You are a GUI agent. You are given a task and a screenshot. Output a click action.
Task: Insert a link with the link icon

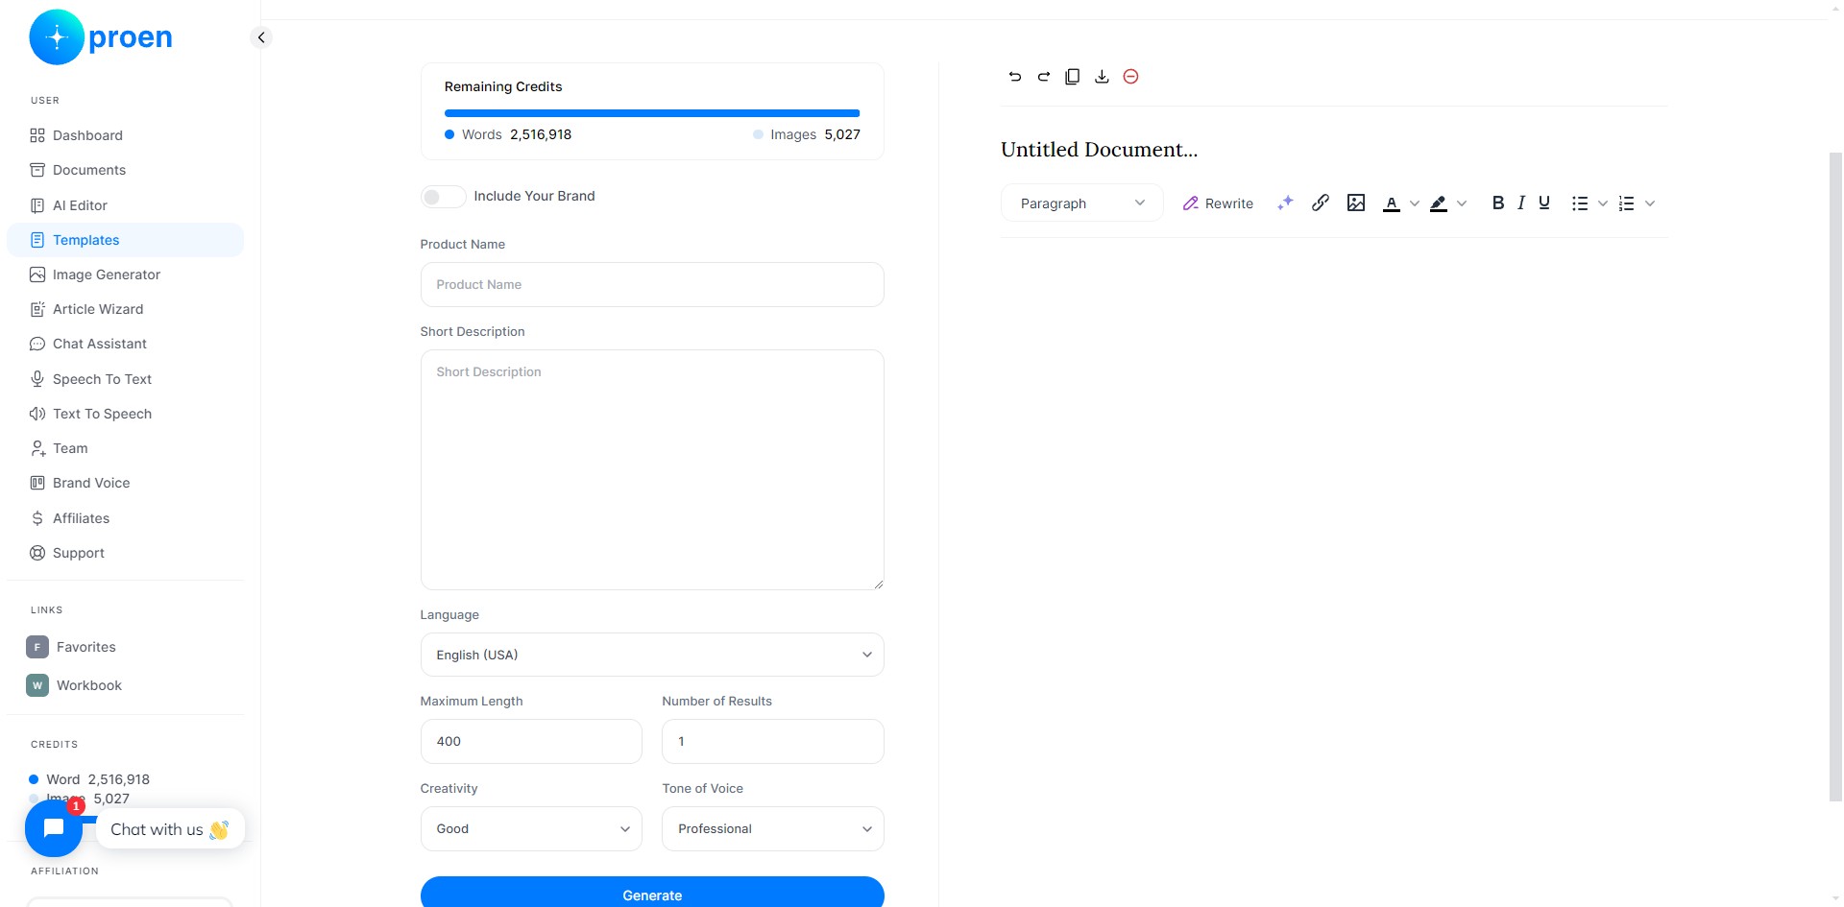pyautogui.click(x=1321, y=203)
